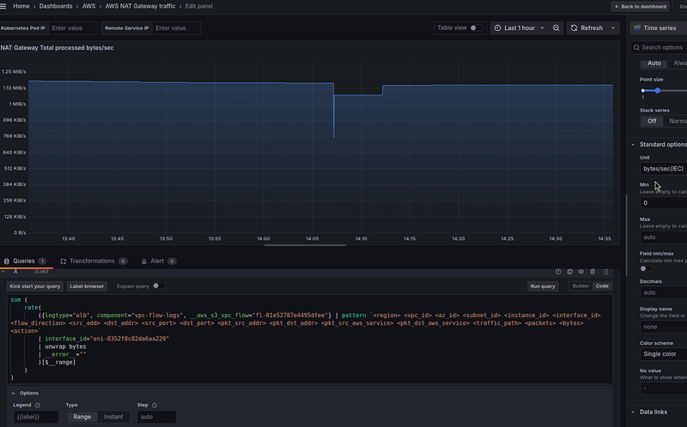Open the Time series visualization picker

click(x=659, y=27)
